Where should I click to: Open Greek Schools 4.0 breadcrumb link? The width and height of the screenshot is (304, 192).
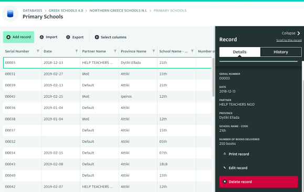tap(66, 10)
